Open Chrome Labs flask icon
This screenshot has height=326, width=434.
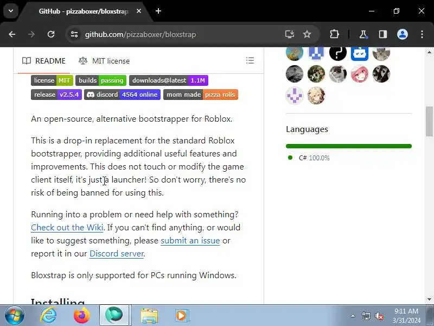(x=363, y=34)
